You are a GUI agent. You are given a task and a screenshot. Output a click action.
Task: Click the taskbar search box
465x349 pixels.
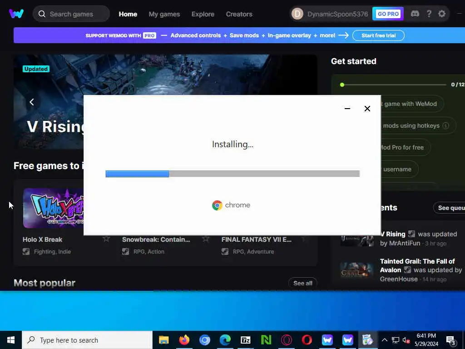click(87, 340)
